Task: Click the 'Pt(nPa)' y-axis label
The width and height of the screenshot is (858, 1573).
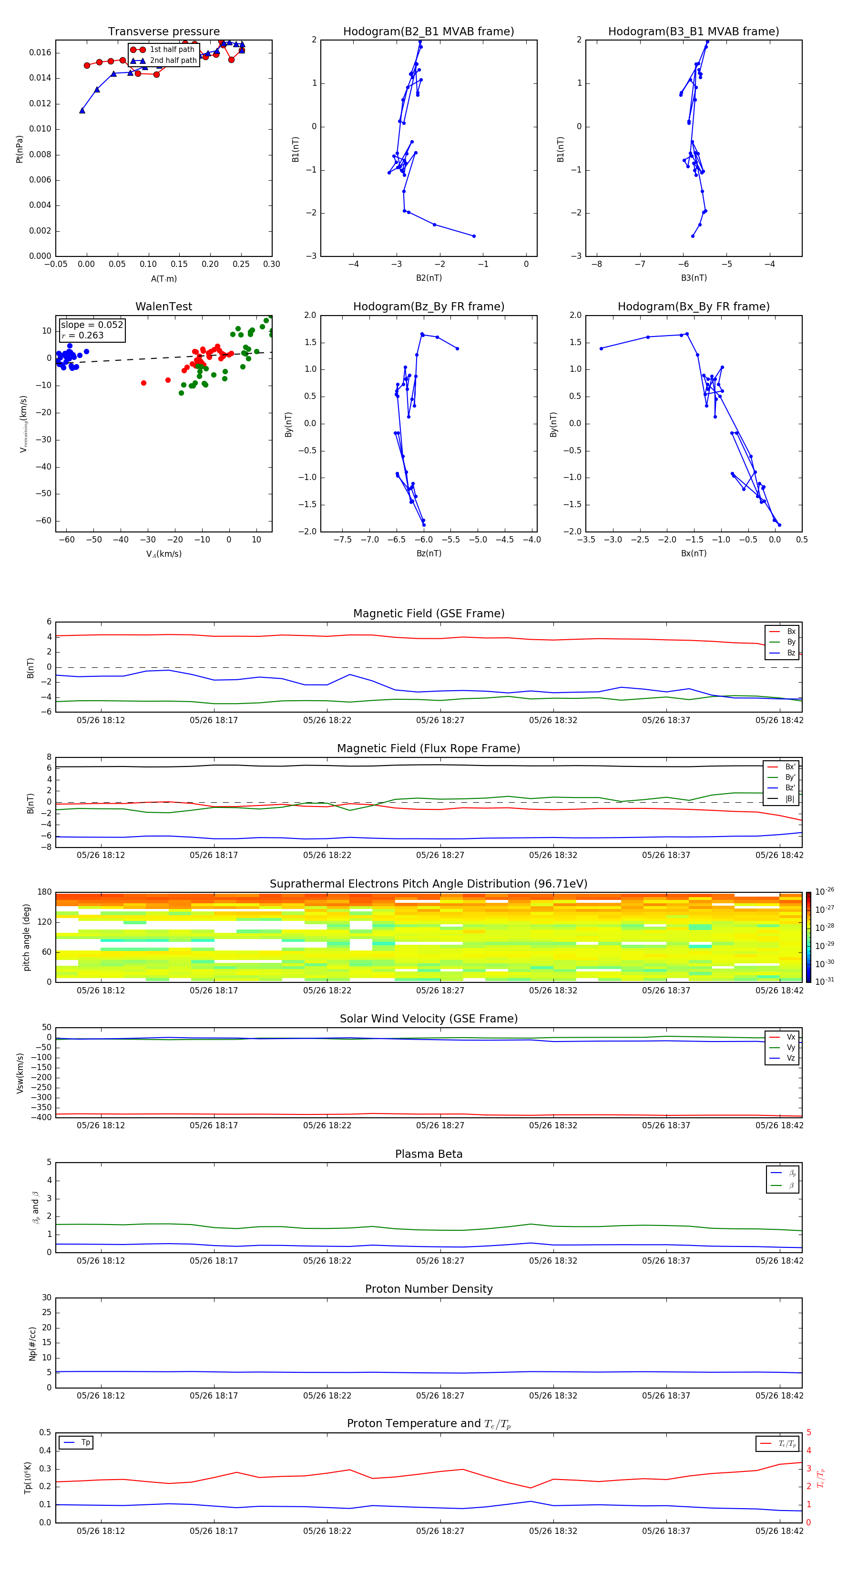Action: pos(20,148)
